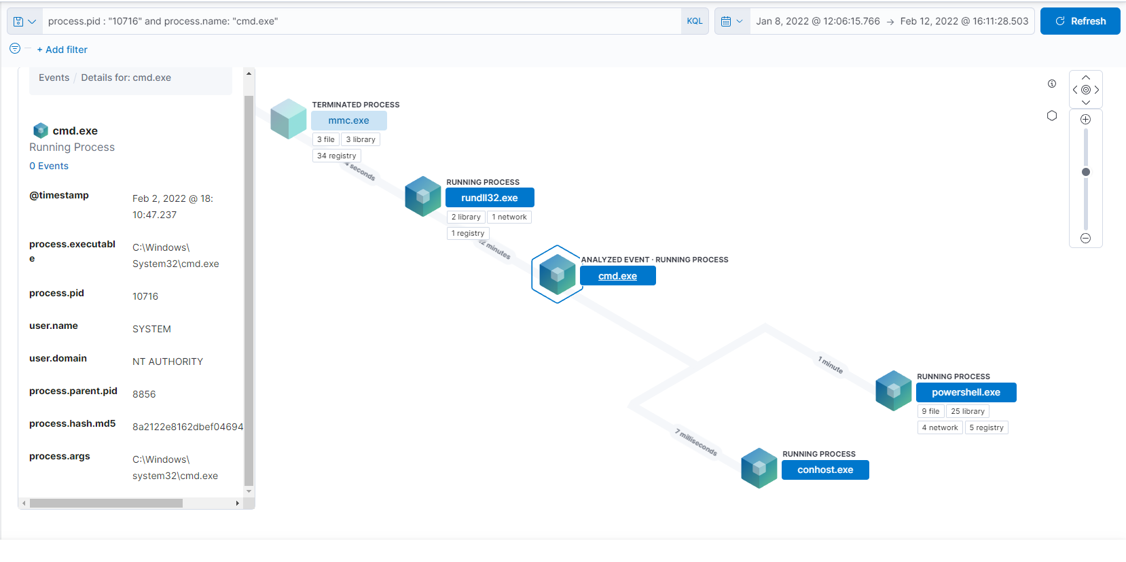Pan the graph view right
The height and width of the screenshot is (562, 1126).
[x=1096, y=90]
